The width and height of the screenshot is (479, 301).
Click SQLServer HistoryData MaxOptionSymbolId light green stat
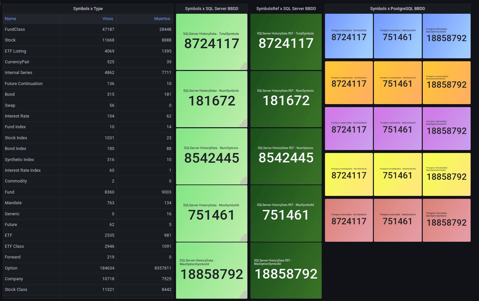212,271
